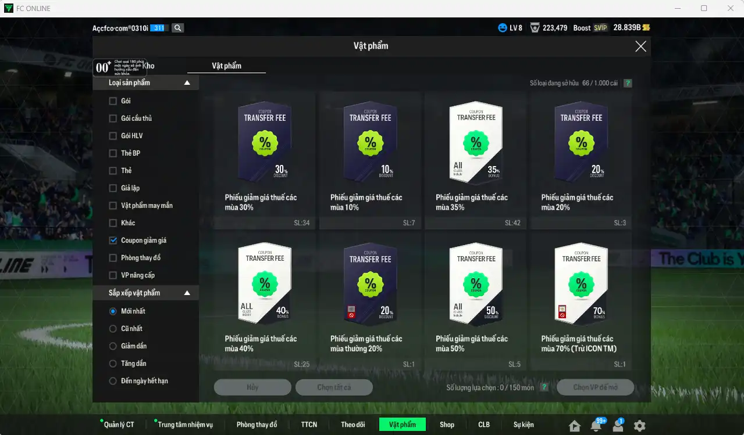Click the help icon next to owned item count
The width and height of the screenshot is (744, 435).
pos(628,83)
